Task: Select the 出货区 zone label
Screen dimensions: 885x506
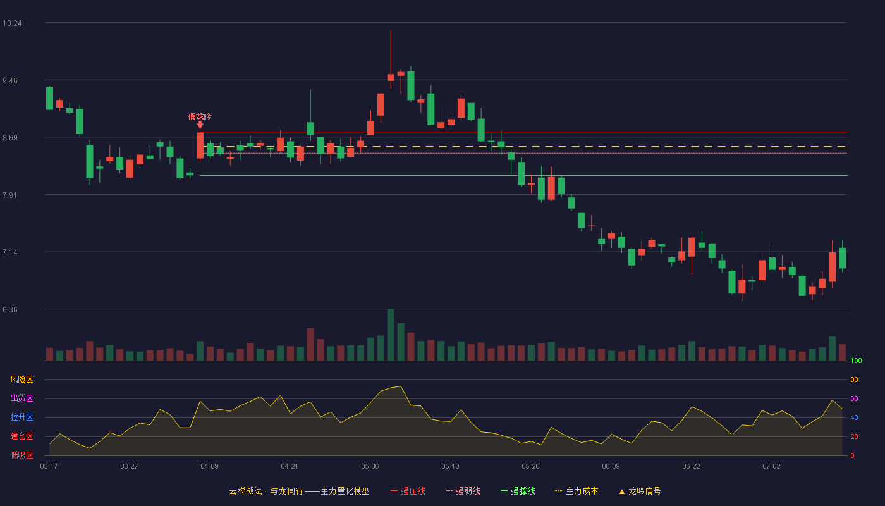Action: point(21,398)
